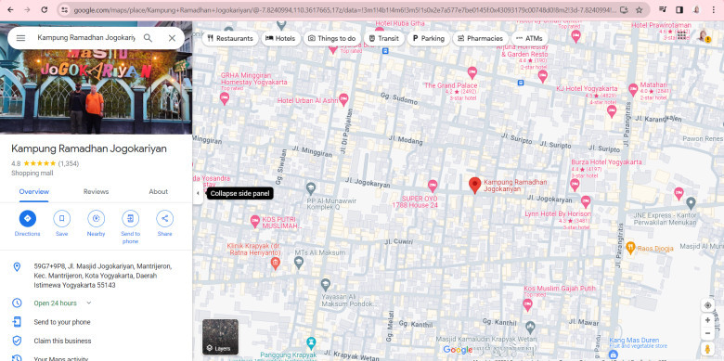This screenshot has height=361, width=724.
Task: Click the address location row
Action: pyautogui.click(x=96, y=276)
